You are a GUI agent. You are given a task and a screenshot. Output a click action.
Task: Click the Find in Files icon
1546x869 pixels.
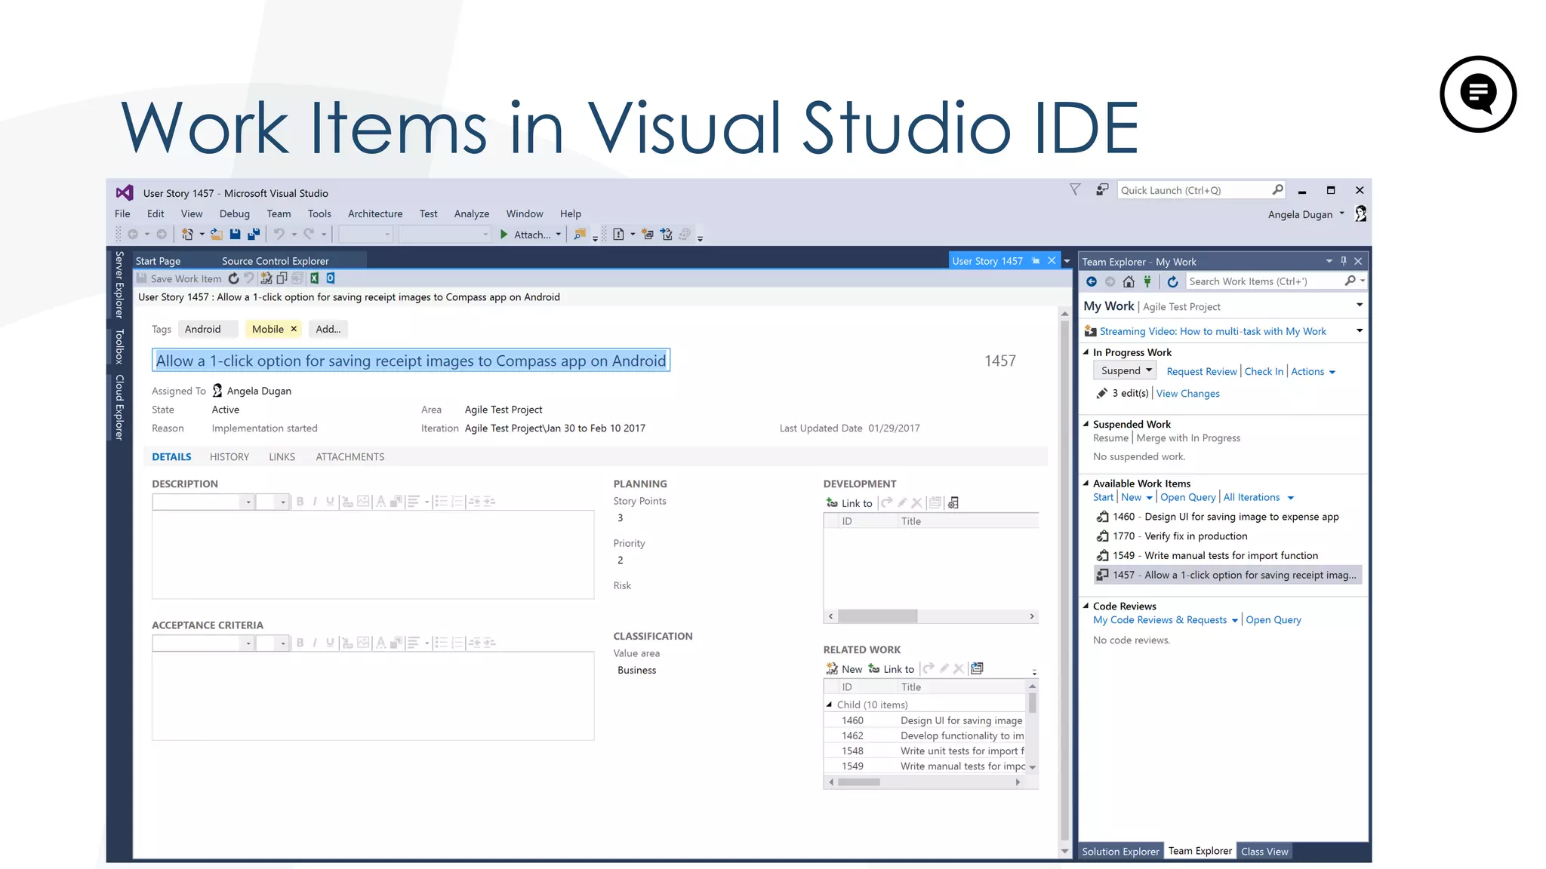pyautogui.click(x=579, y=235)
